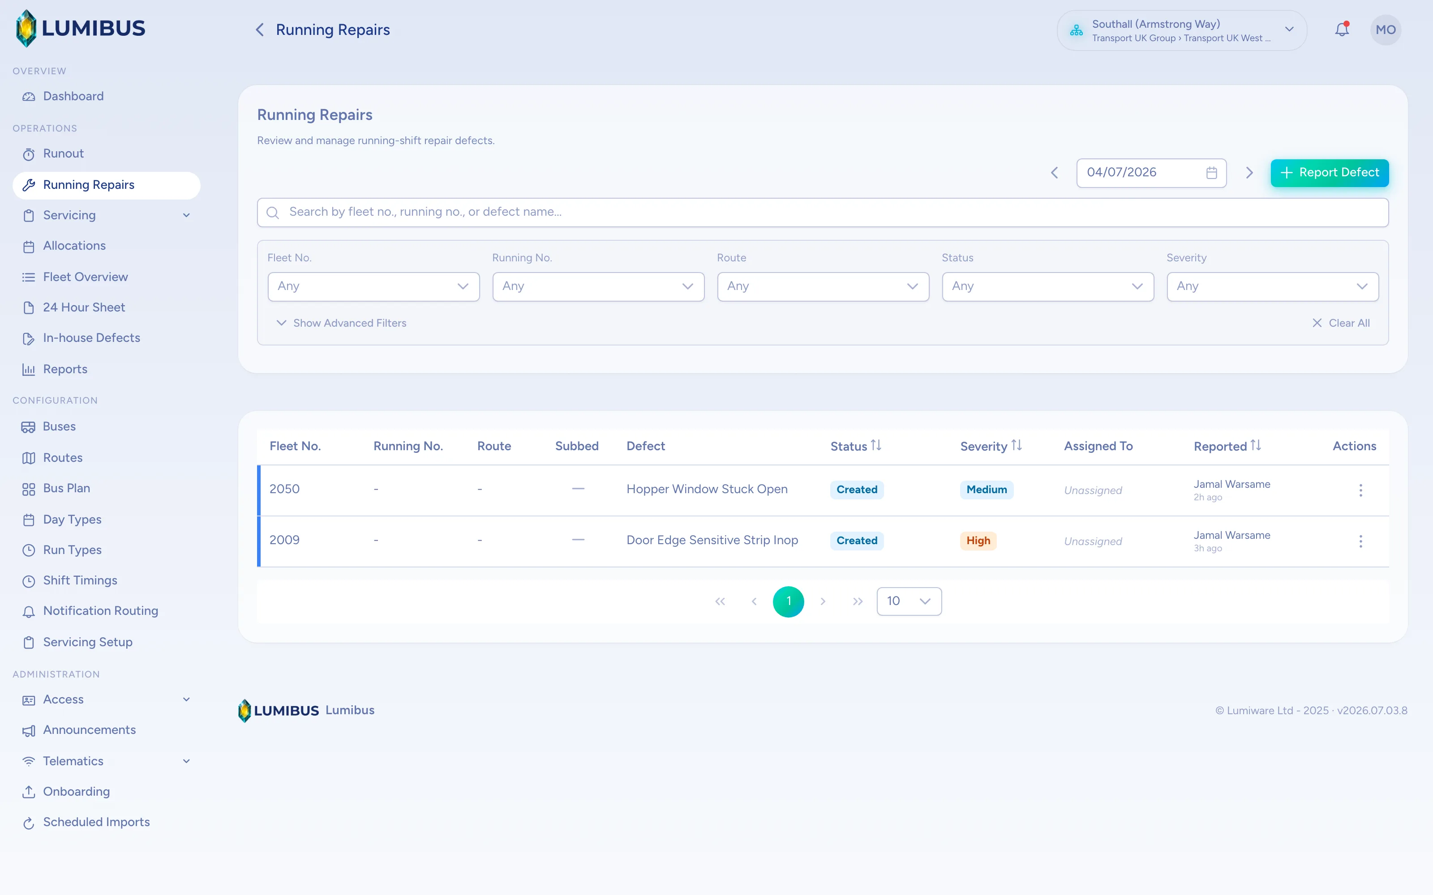The height and width of the screenshot is (895, 1433).
Task: Click the Door Edge Sensitive Strip Inop defect
Action: pos(712,541)
